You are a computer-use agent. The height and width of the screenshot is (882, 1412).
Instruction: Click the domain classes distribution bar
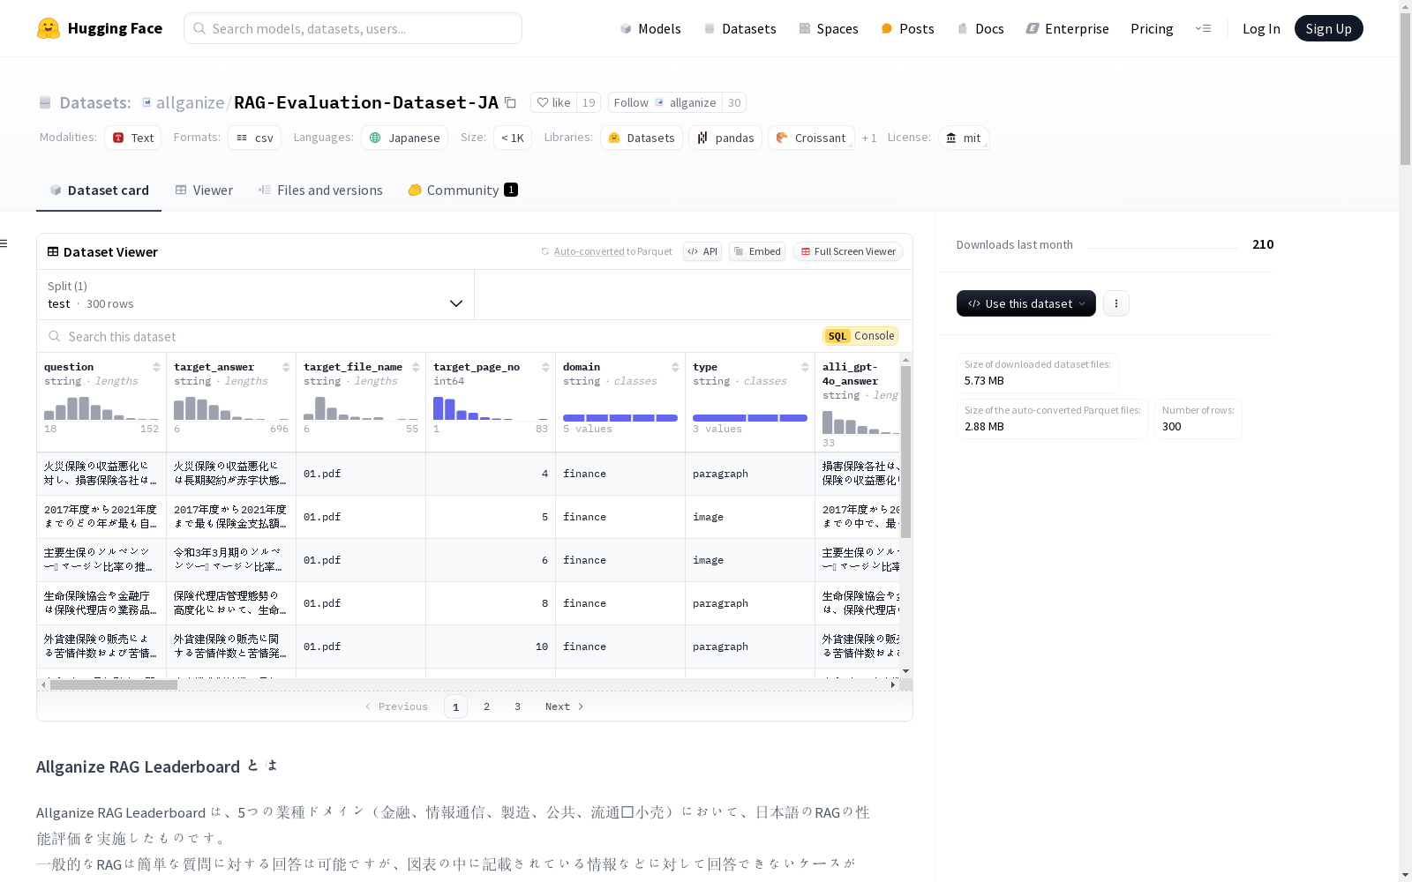point(620,418)
